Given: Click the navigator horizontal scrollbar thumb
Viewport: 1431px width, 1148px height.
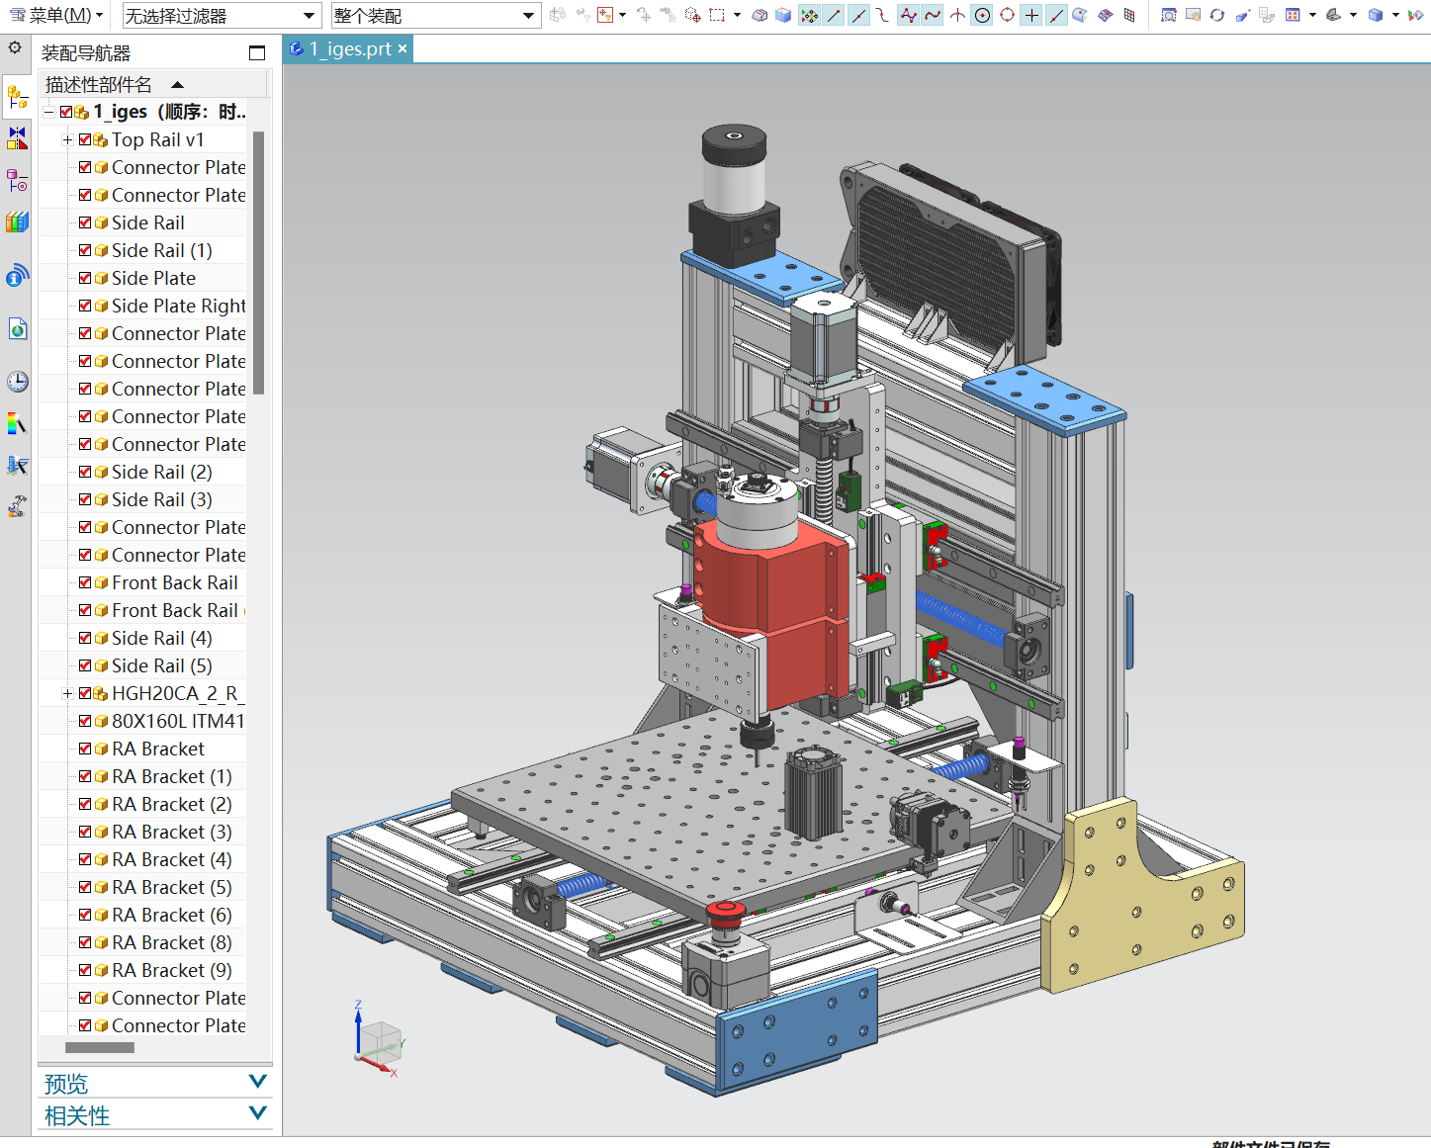Looking at the screenshot, I should [x=99, y=1047].
